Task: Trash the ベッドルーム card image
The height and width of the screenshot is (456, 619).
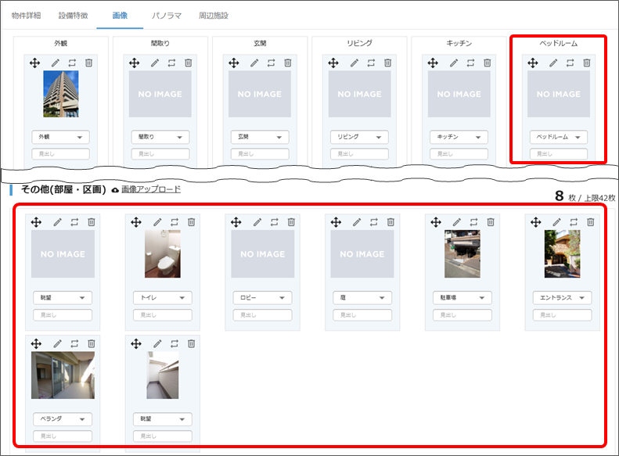Action: click(587, 63)
